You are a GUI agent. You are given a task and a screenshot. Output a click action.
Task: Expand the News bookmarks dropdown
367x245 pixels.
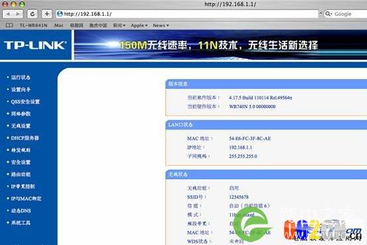(x=161, y=25)
